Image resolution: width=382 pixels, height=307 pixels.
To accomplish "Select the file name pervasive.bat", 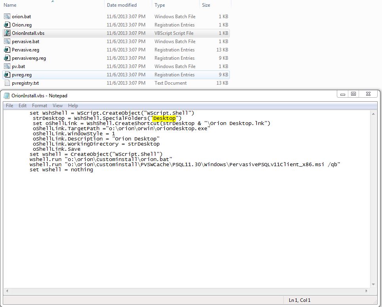I will pos(26,42).
